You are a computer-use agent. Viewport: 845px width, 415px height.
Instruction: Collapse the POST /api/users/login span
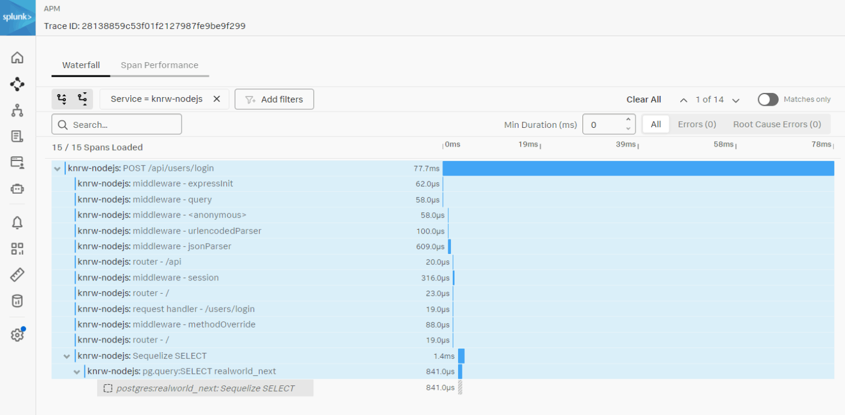(57, 168)
